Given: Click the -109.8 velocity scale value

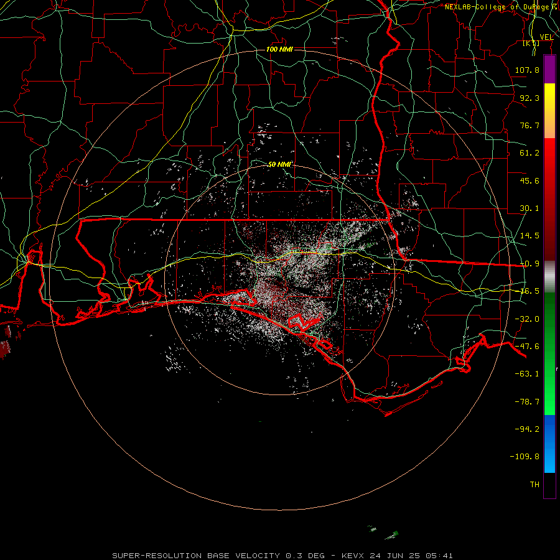Looking at the screenshot, I should (525, 457).
